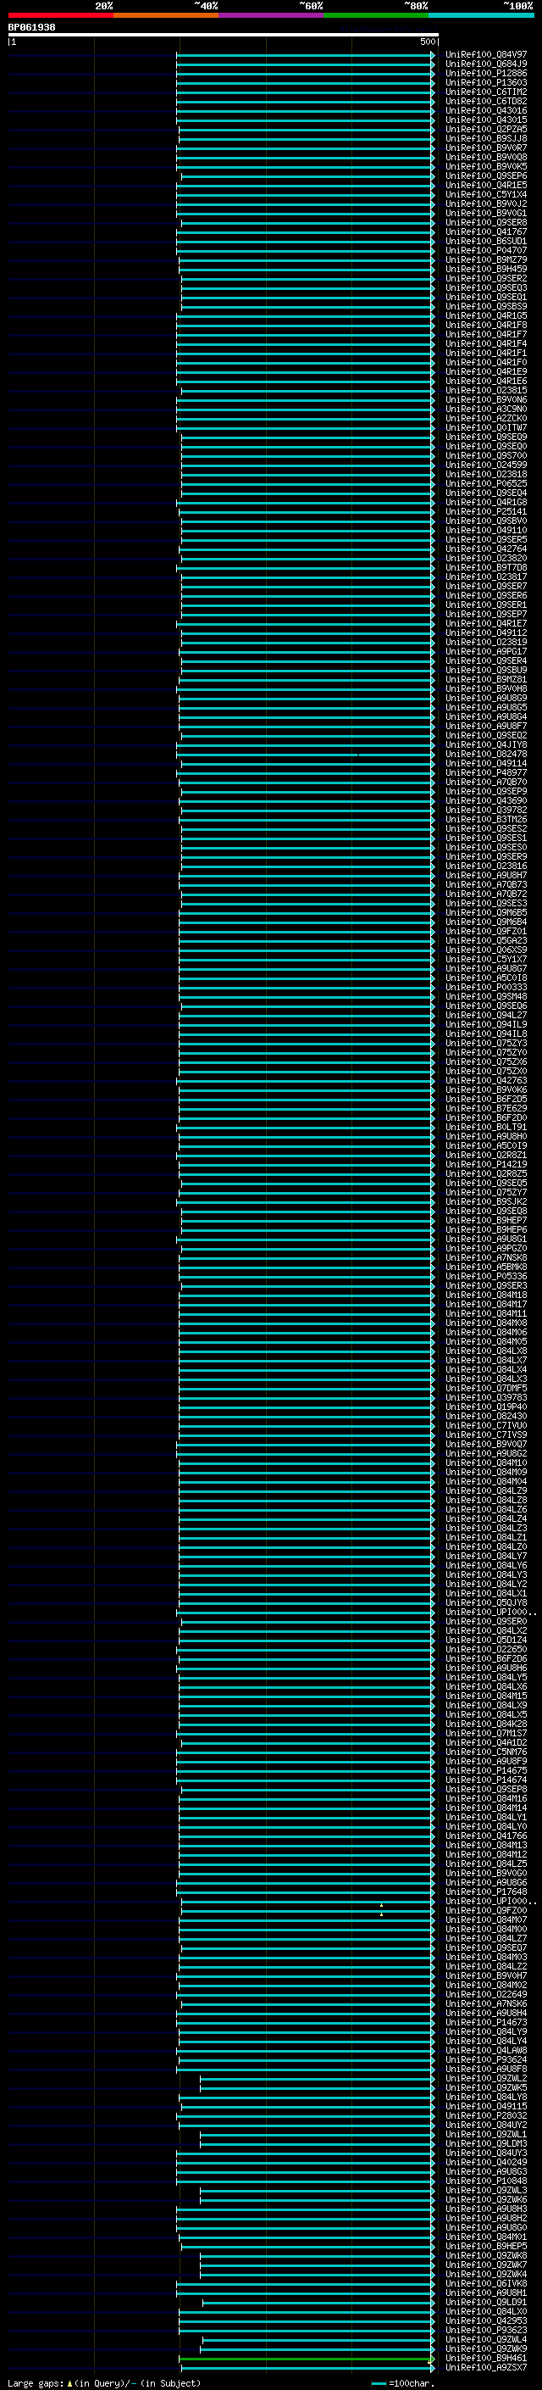Screen dimensions: 542x2390
Task: Open hit UniRef100_B9H459
Action: point(486,269)
